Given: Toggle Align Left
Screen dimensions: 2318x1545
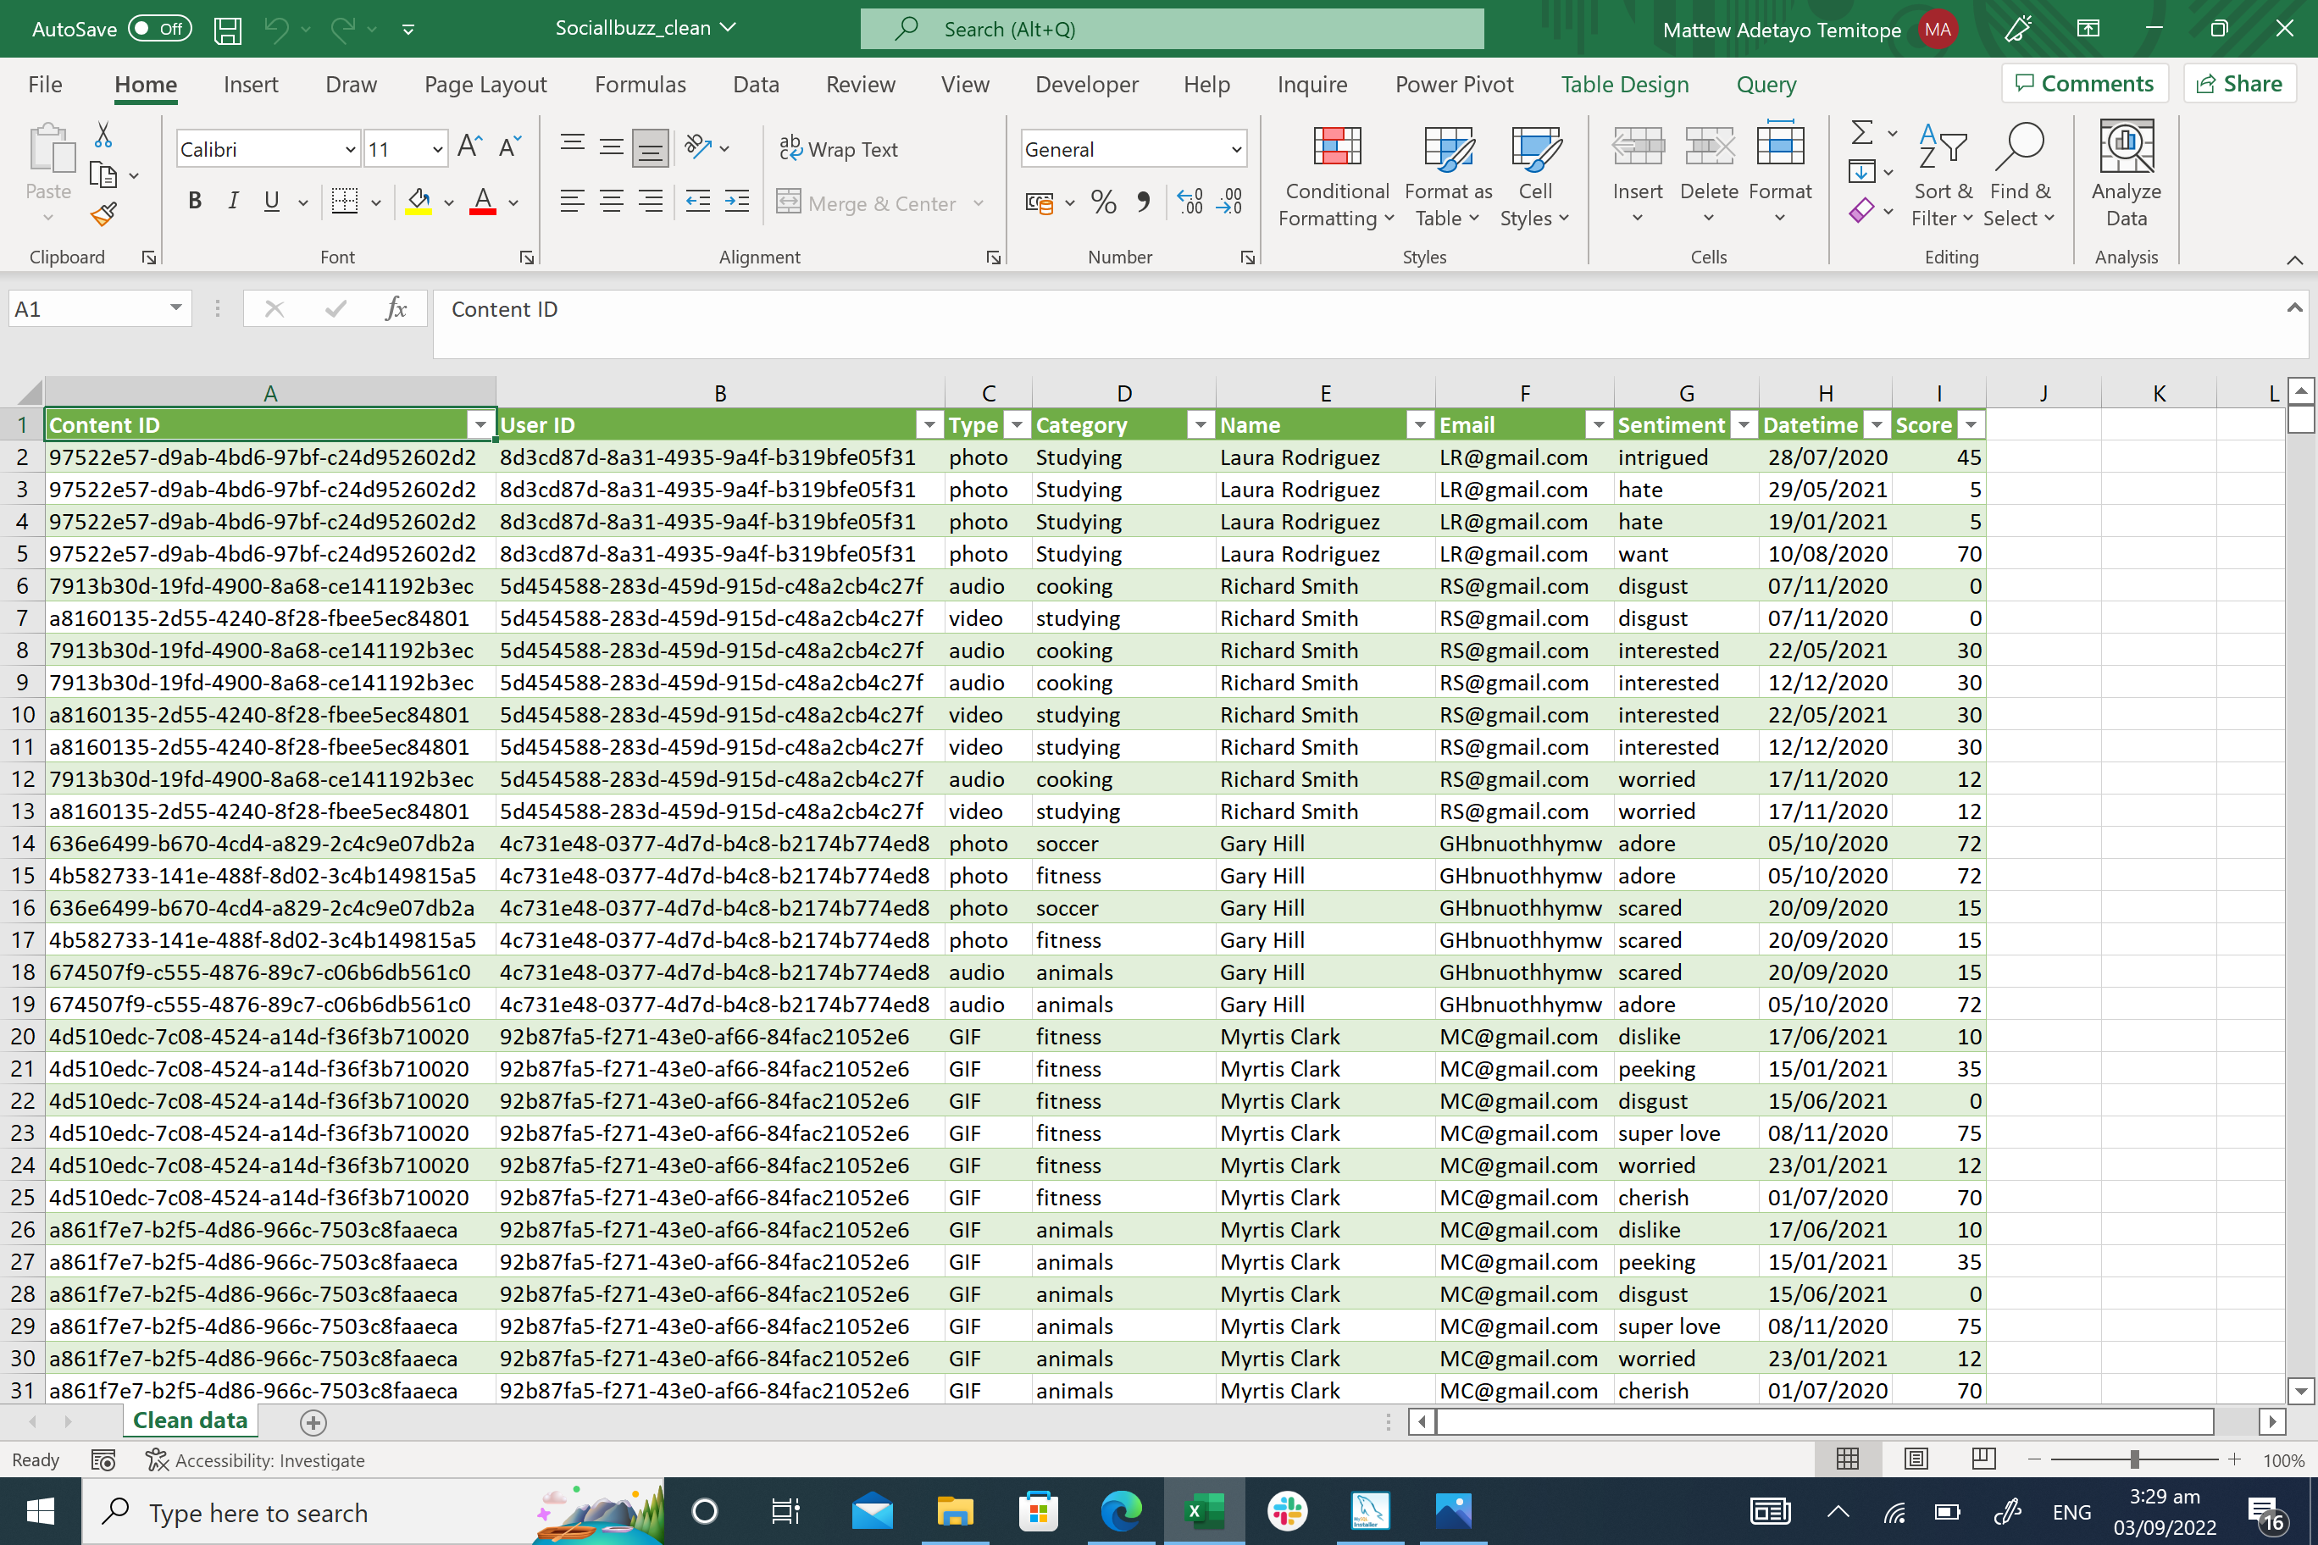Looking at the screenshot, I should point(572,202).
